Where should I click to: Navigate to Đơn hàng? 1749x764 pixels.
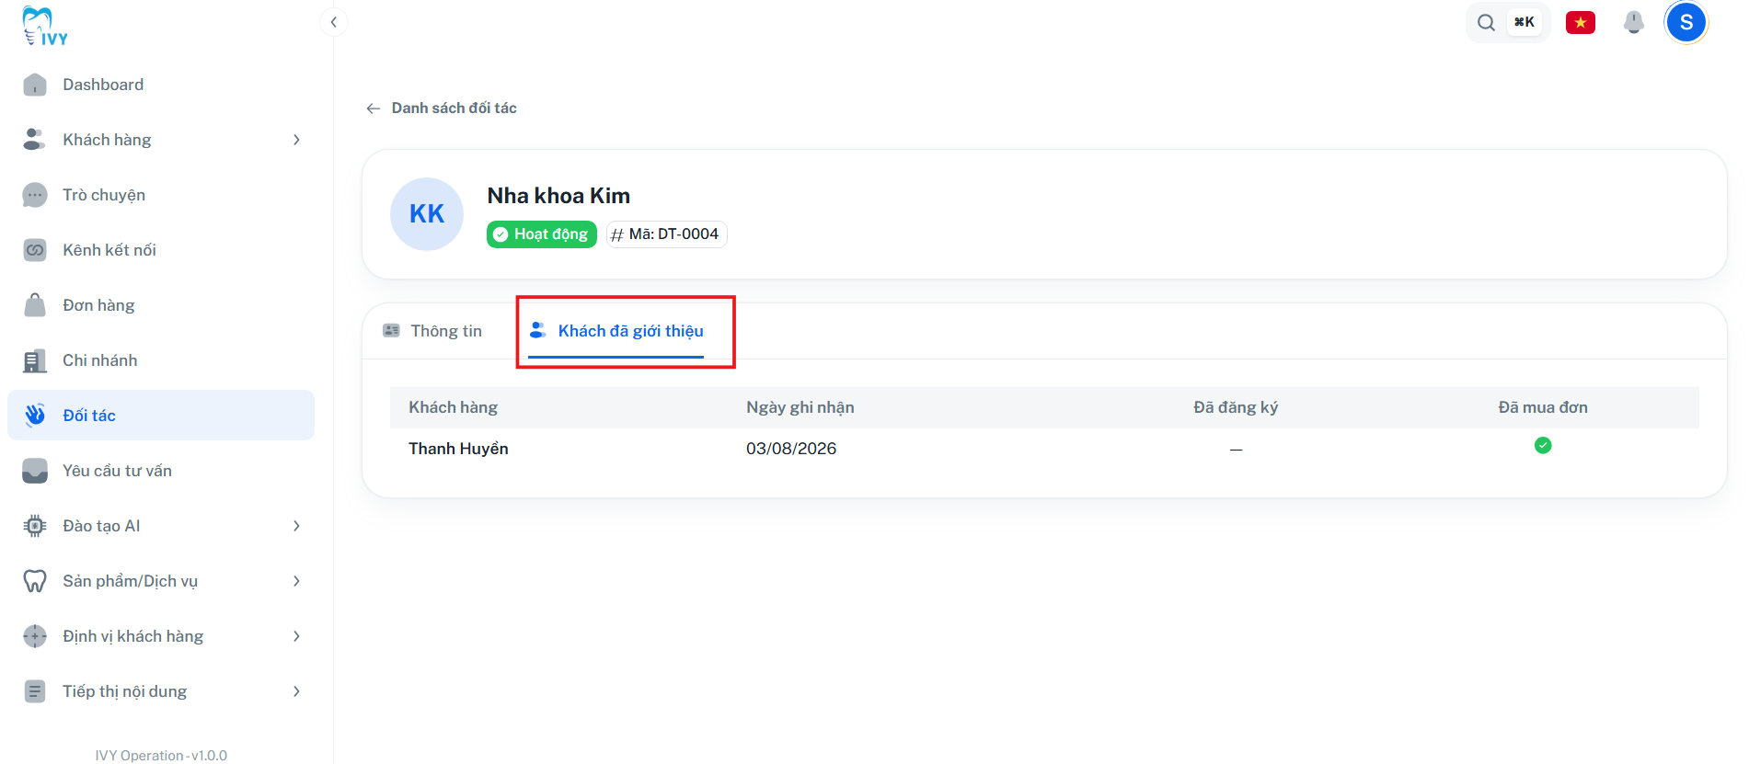[161, 305]
